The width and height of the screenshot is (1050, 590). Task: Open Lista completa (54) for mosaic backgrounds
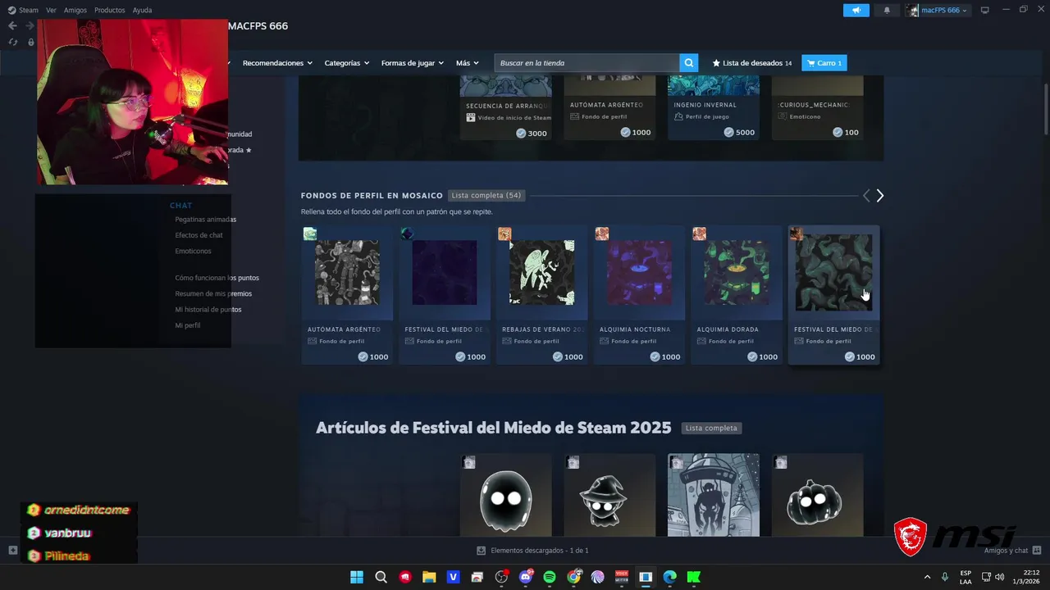(486, 196)
